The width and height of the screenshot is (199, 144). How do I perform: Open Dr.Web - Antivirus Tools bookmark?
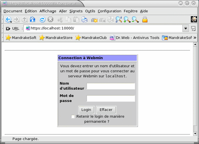(x=135, y=38)
